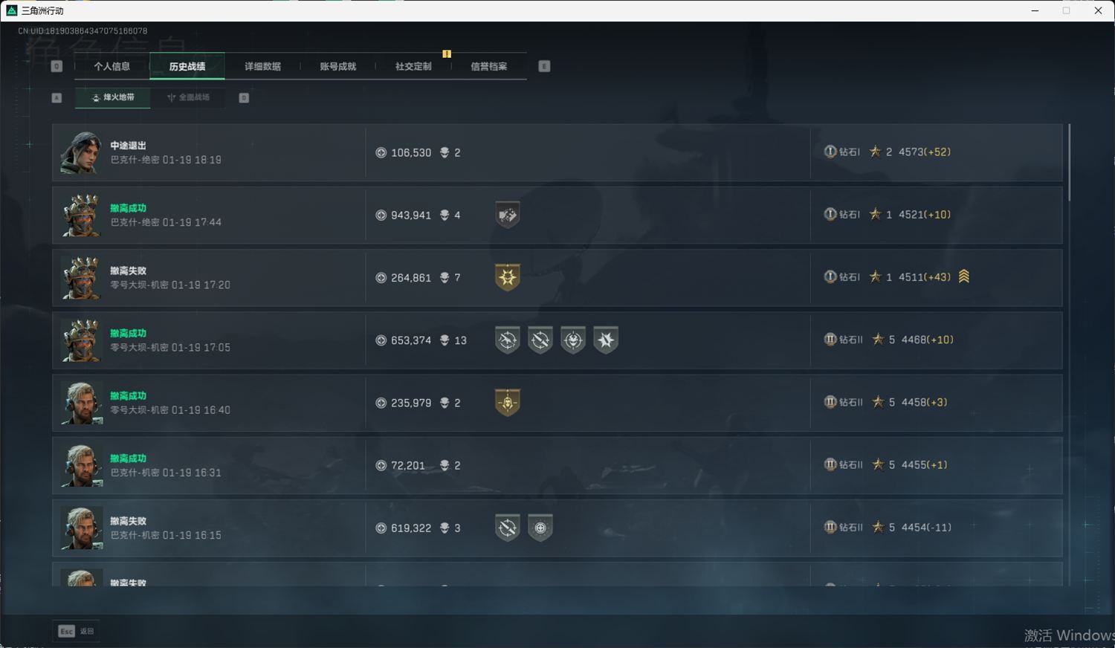
Task: Select the 全面战场 mode filter
Action: 189,97
